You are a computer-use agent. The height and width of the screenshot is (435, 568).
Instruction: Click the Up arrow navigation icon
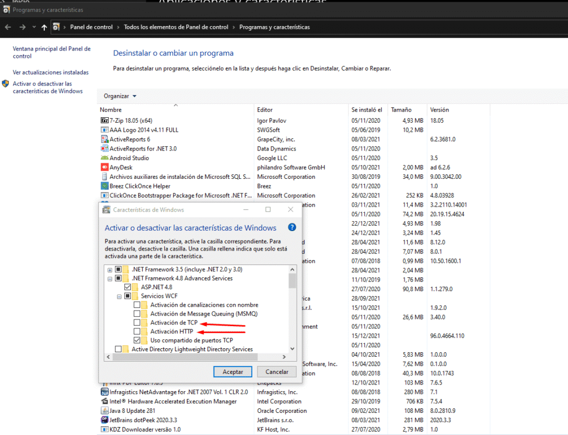[x=44, y=27]
